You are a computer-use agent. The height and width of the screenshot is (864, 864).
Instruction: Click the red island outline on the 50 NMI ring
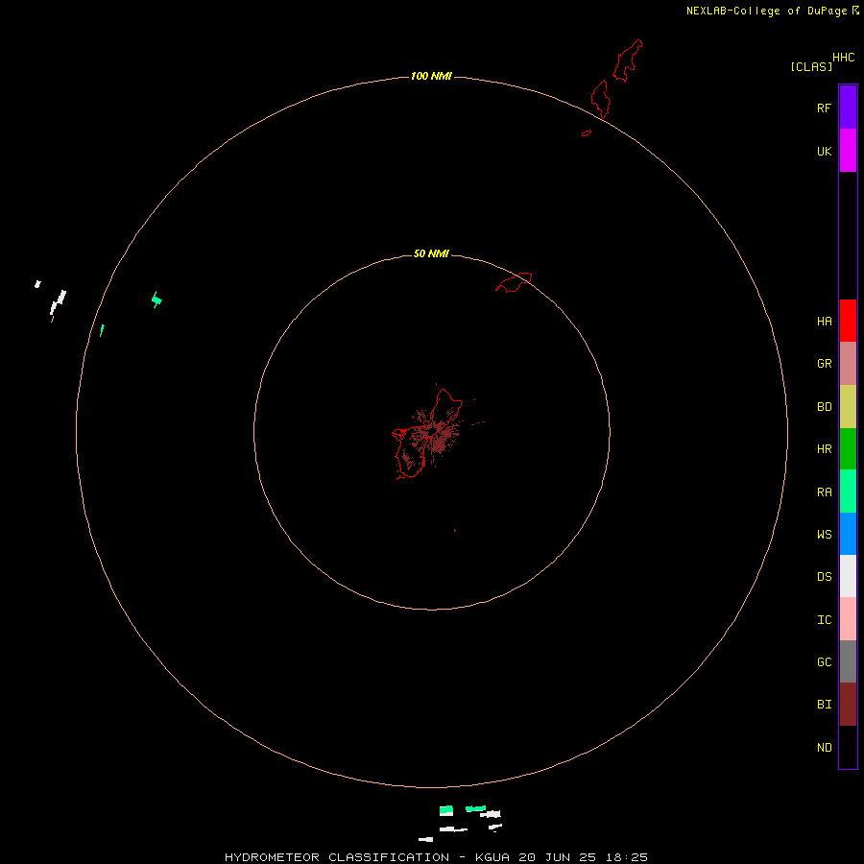point(514,282)
